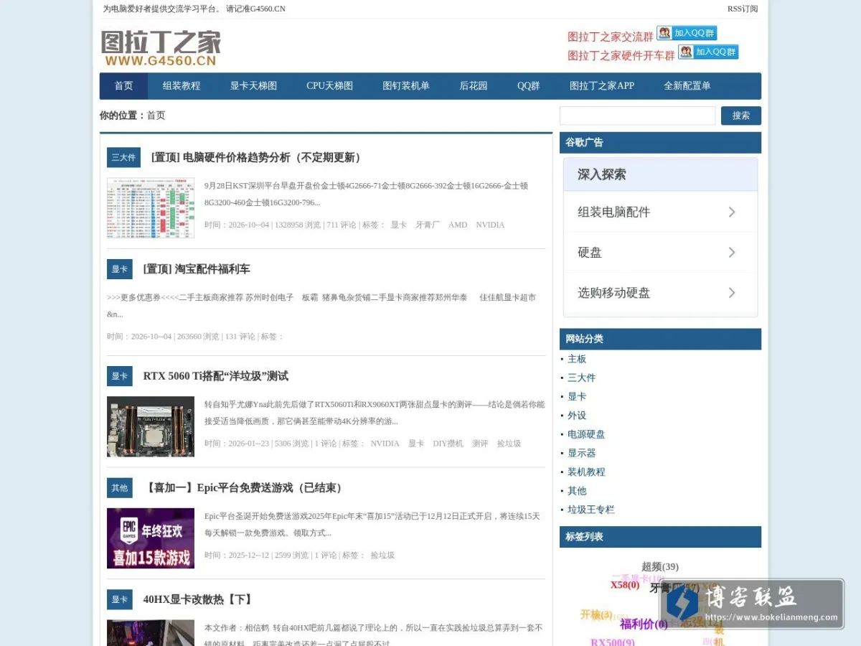
Task: Open the 外设 category in the sidebar
Action: coord(577,416)
